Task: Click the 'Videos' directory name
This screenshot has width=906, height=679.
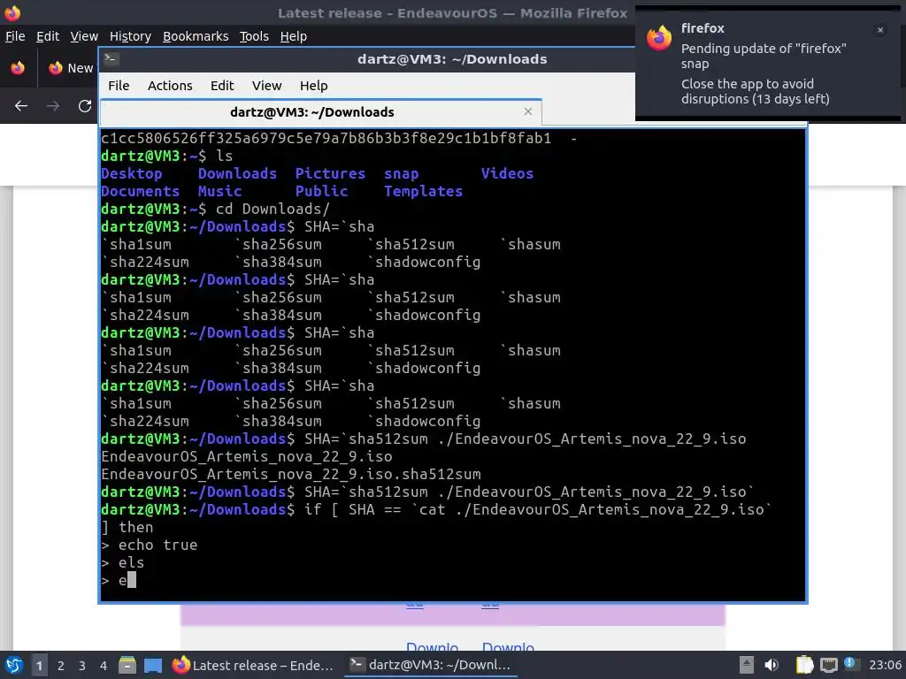Action: (x=507, y=173)
